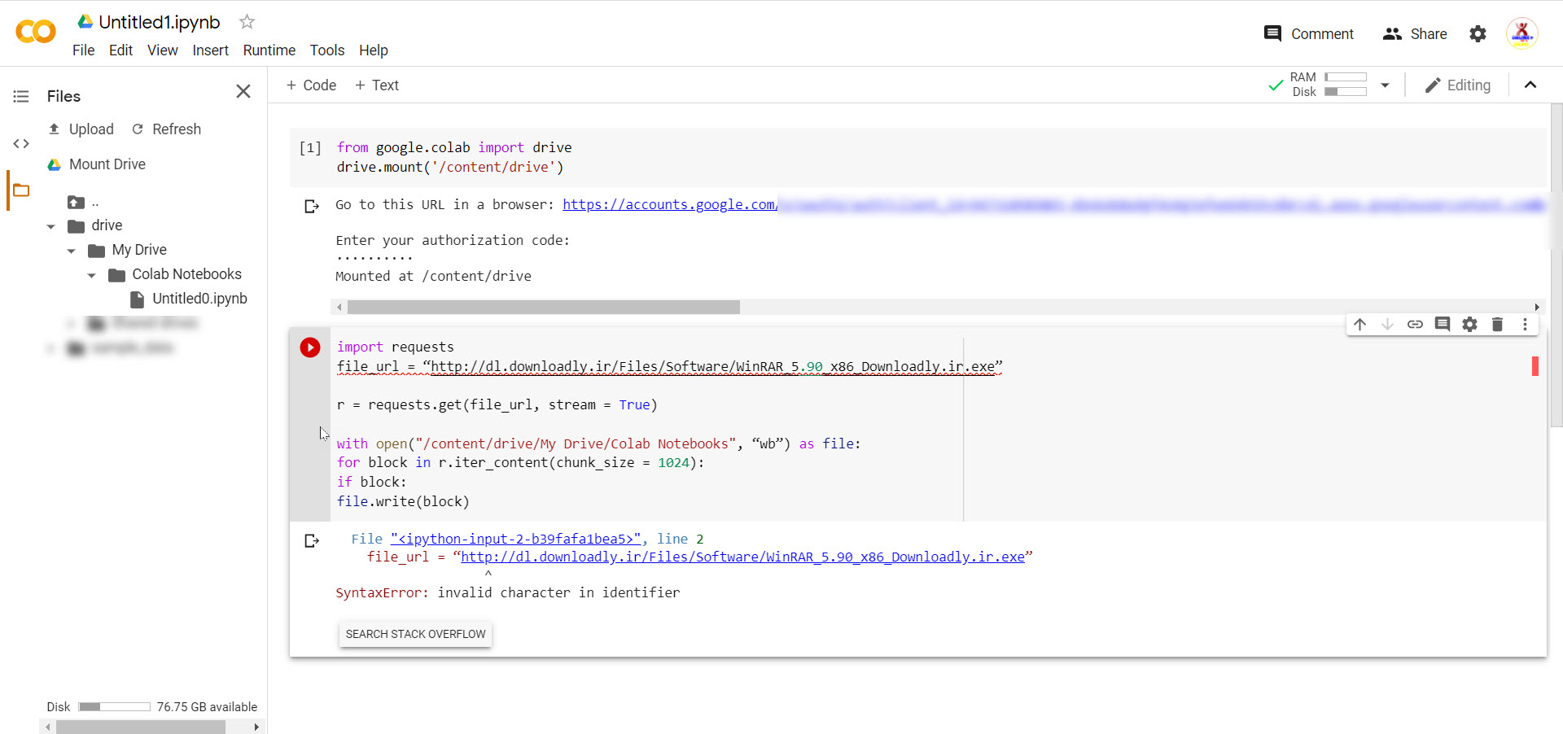
Task: Star the Untitled1.ipynb notebook
Action: [247, 22]
